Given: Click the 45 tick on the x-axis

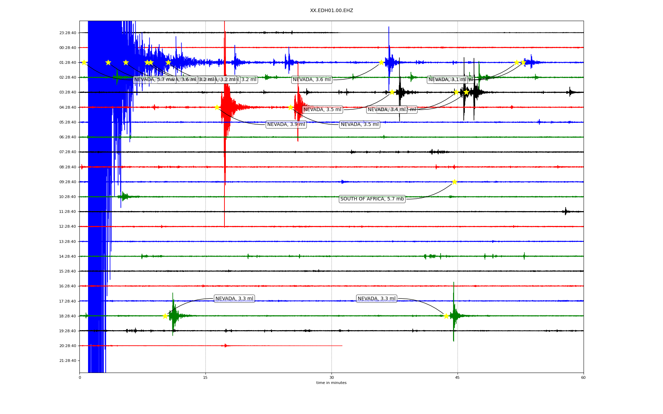Looking at the screenshot, I should tap(457, 377).
